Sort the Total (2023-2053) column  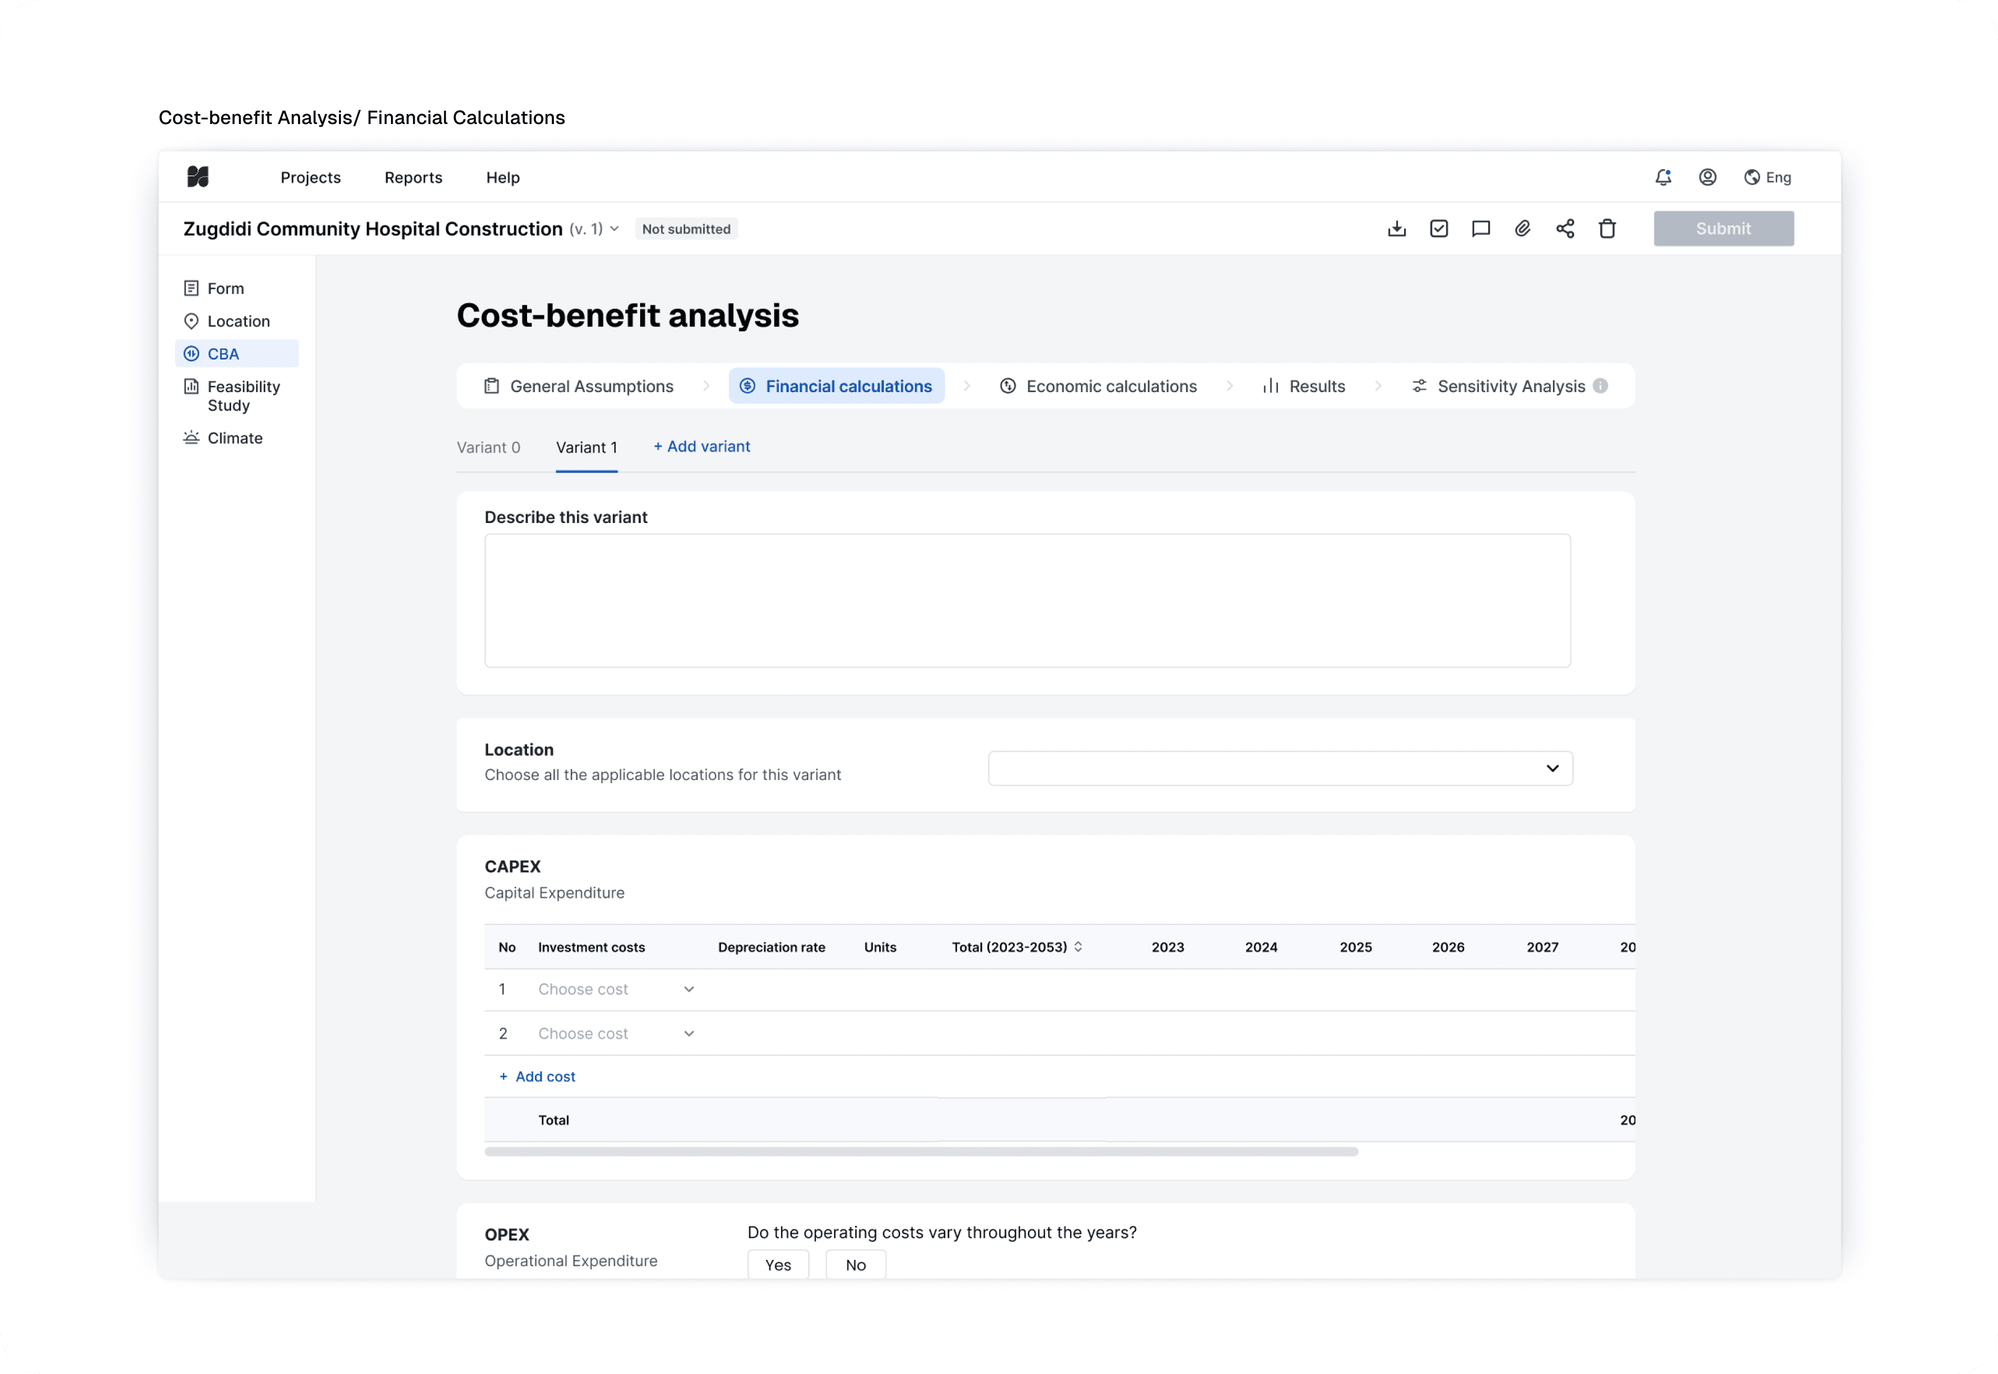[1077, 947]
